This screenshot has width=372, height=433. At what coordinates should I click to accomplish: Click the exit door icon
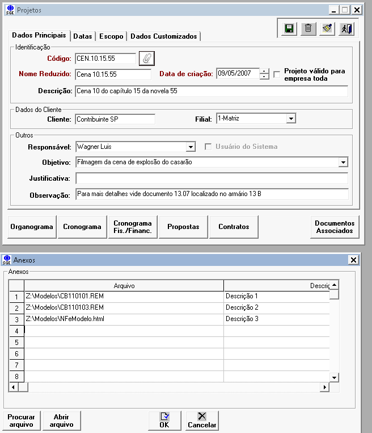click(346, 28)
